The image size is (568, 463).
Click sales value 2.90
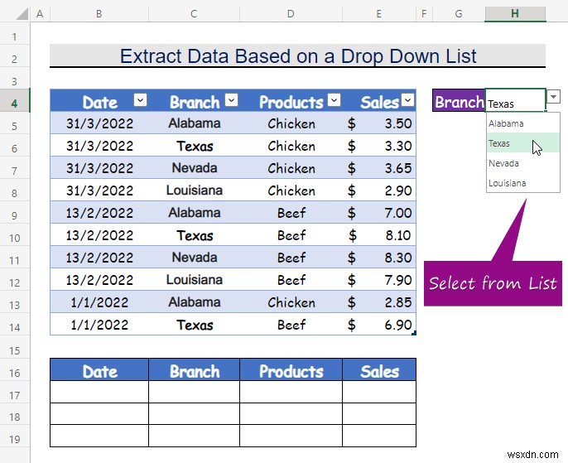pos(398,191)
